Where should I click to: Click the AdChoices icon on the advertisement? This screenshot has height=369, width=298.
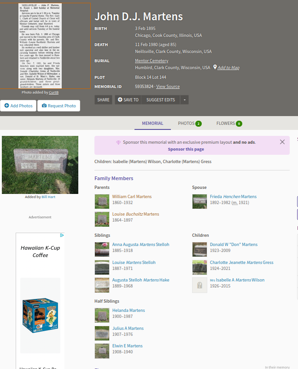(x=62, y=235)
